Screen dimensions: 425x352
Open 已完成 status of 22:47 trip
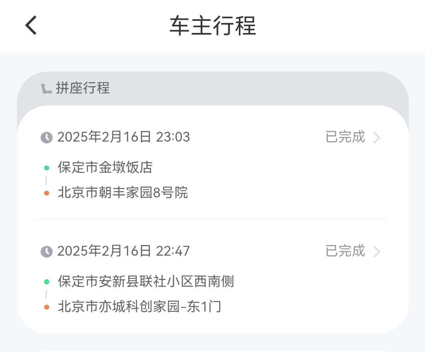click(x=346, y=251)
